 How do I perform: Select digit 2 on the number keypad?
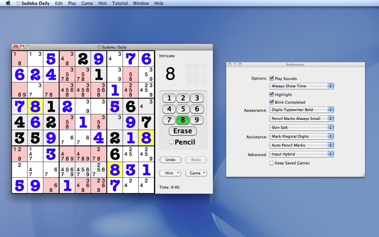[x=183, y=98]
